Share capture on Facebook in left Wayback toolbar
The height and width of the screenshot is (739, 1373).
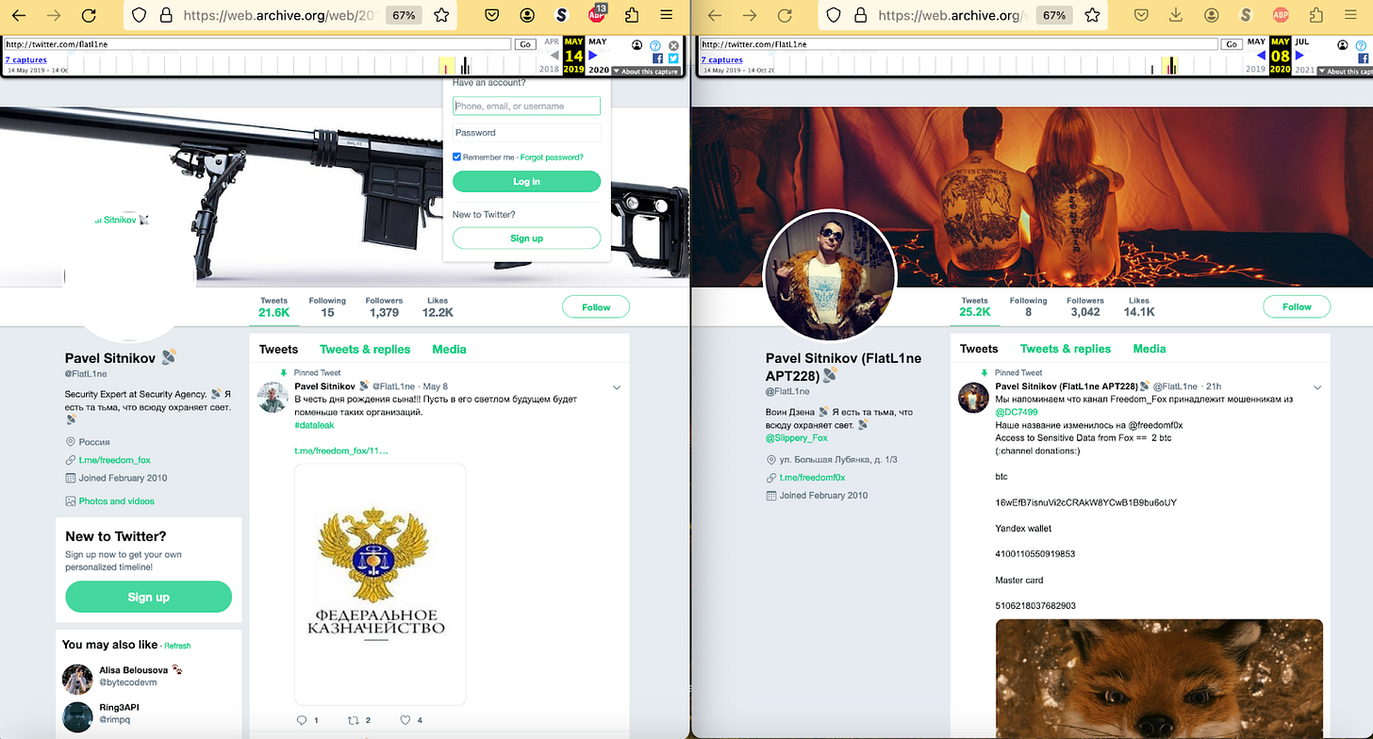coord(658,58)
